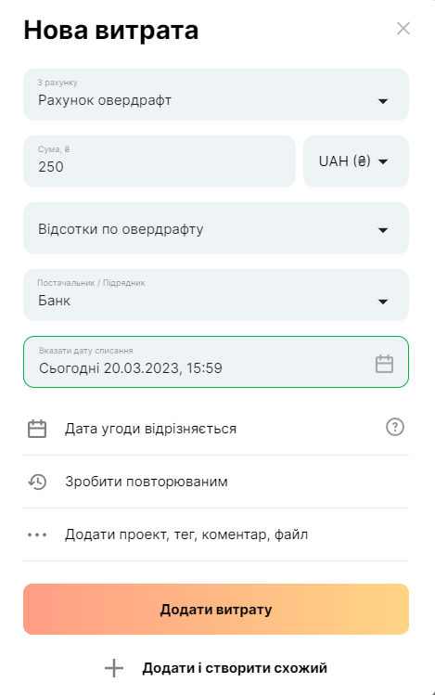Click the 'Сума' amount field with 250
Screen dimensions: 435x695
point(160,161)
